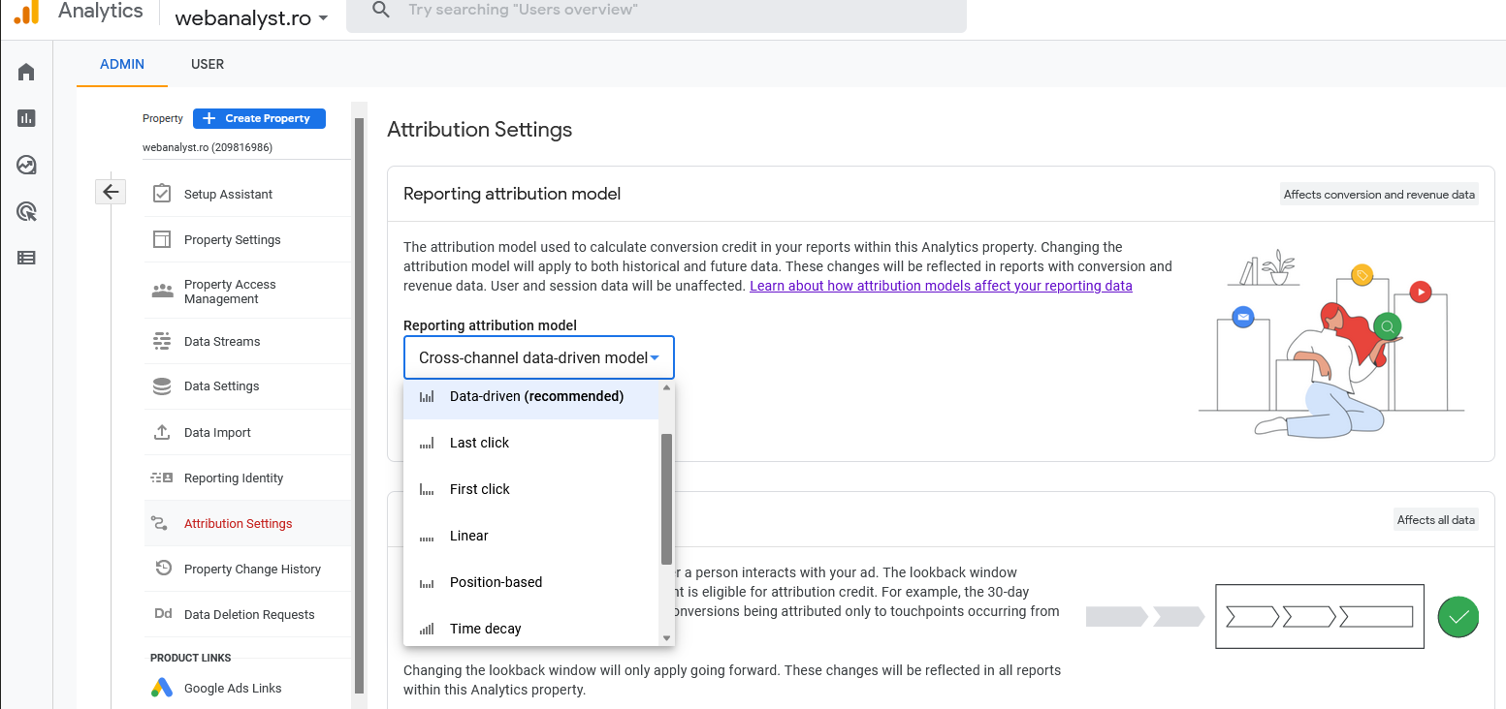The width and height of the screenshot is (1506, 709).
Task: Open the Reporting attribution model dropdown
Action: tap(539, 357)
